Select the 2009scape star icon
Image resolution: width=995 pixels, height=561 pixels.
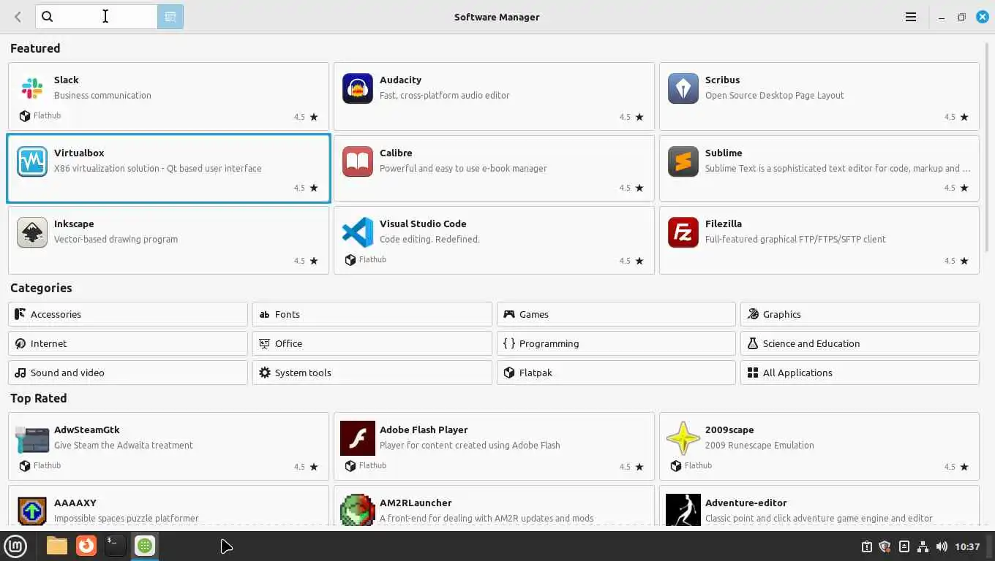tap(683, 438)
